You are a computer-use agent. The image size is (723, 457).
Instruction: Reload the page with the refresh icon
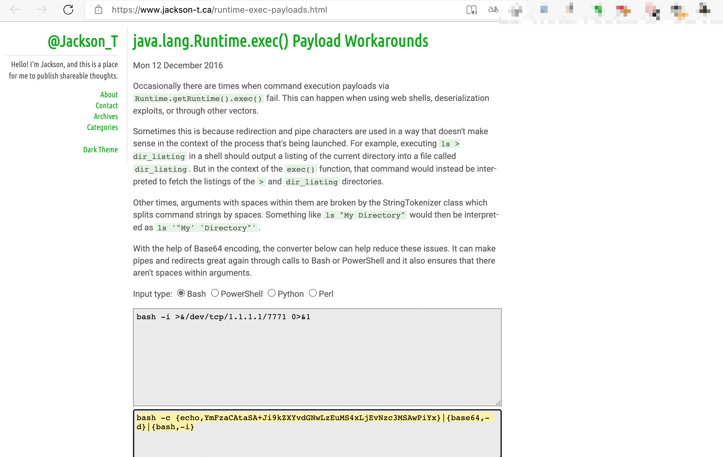coord(68,10)
